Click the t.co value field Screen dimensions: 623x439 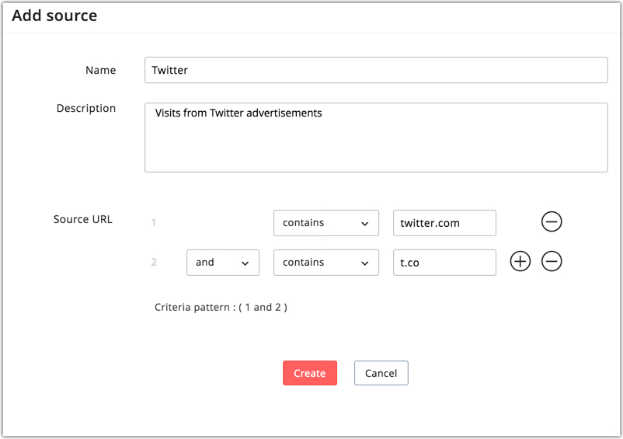[x=444, y=263]
